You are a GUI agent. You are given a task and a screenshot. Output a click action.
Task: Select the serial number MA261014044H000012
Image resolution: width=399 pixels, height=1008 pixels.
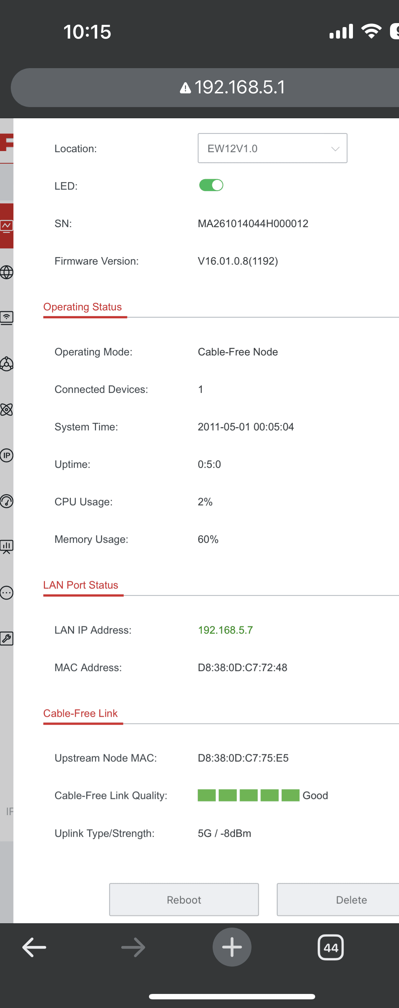(253, 224)
